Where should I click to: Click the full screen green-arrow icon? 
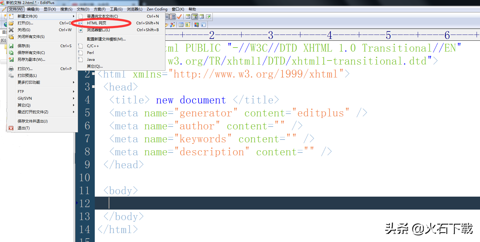[208, 17]
